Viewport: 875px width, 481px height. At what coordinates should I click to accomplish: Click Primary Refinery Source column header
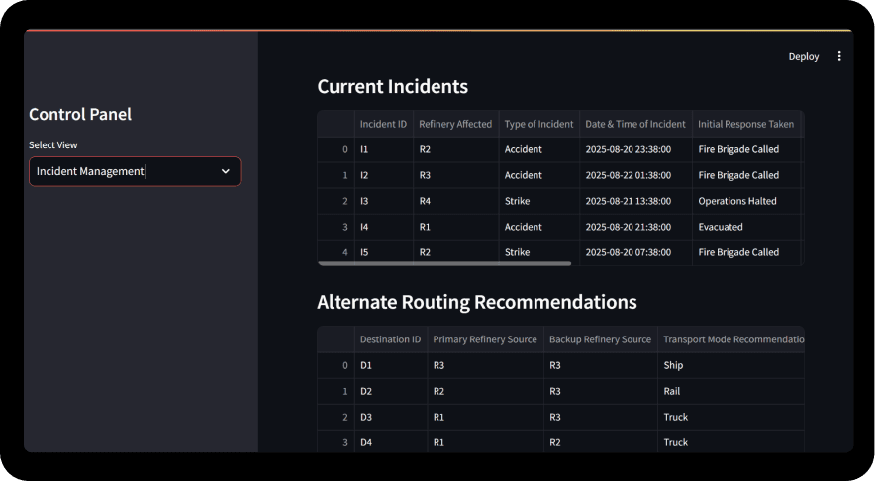click(485, 339)
